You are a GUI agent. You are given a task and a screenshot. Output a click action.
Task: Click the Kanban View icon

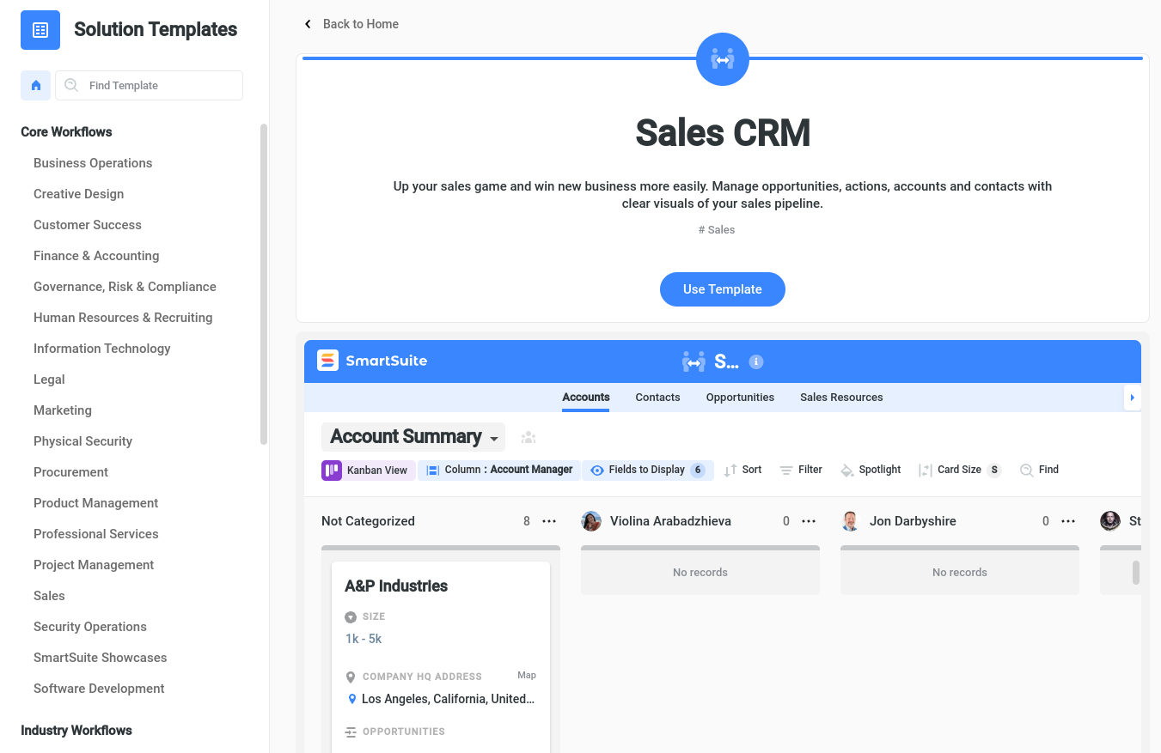click(332, 470)
